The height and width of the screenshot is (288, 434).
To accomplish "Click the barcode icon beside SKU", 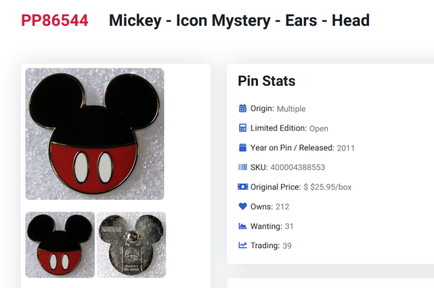I will point(243,168).
